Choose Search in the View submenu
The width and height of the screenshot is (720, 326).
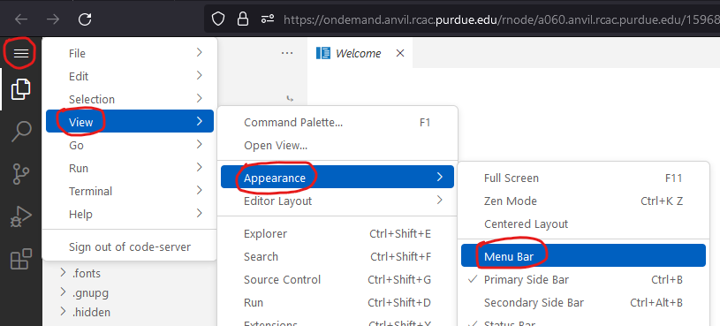click(x=337, y=257)
